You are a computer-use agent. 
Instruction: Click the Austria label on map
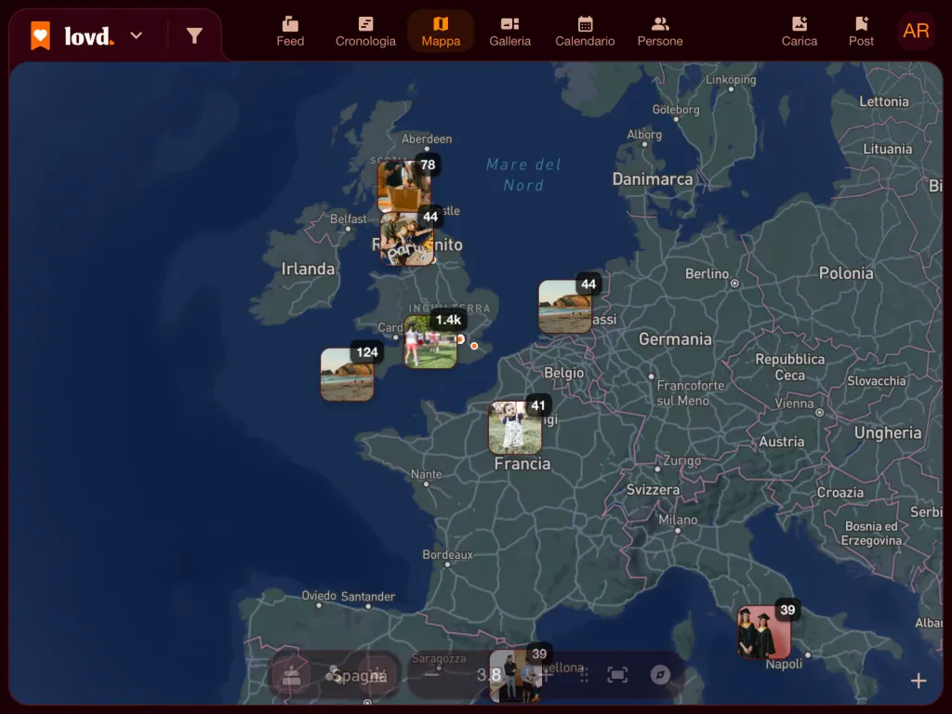[781, 442]
